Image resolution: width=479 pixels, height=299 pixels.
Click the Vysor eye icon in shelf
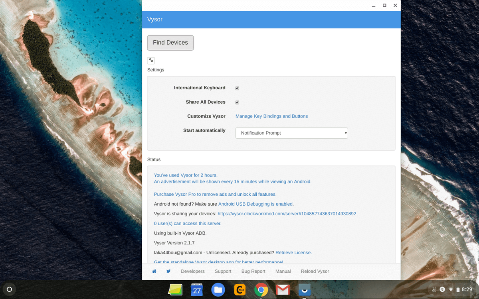[305, 289]
